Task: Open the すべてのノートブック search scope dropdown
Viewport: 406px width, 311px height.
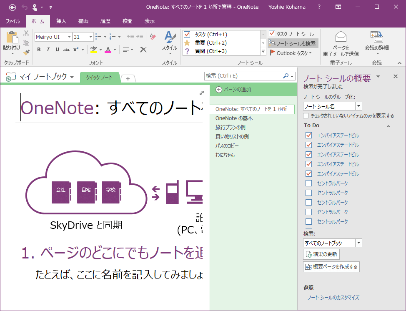Action: pyautogui.click(x=358, y=243)
